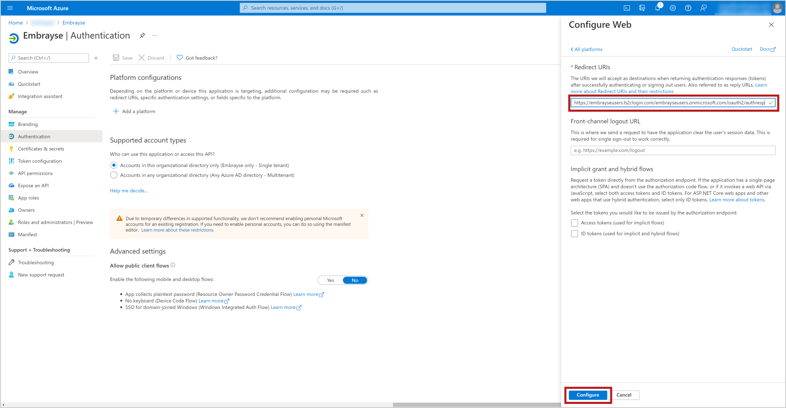Click Front-channel logout URL field
This screenshot has width=786, height=408.
pos(673,151)
